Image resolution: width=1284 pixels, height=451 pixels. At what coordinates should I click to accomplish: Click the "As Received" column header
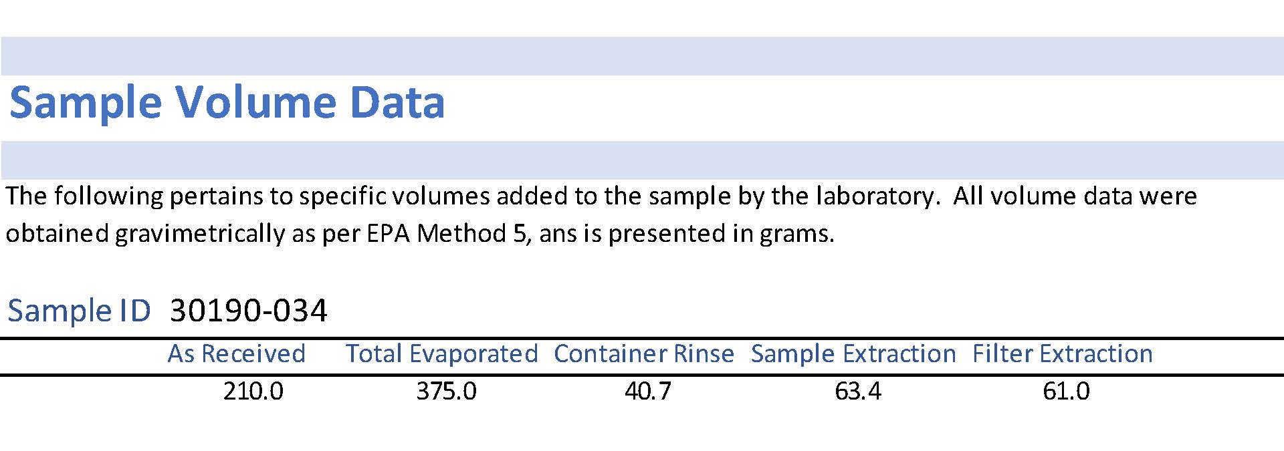236,353
